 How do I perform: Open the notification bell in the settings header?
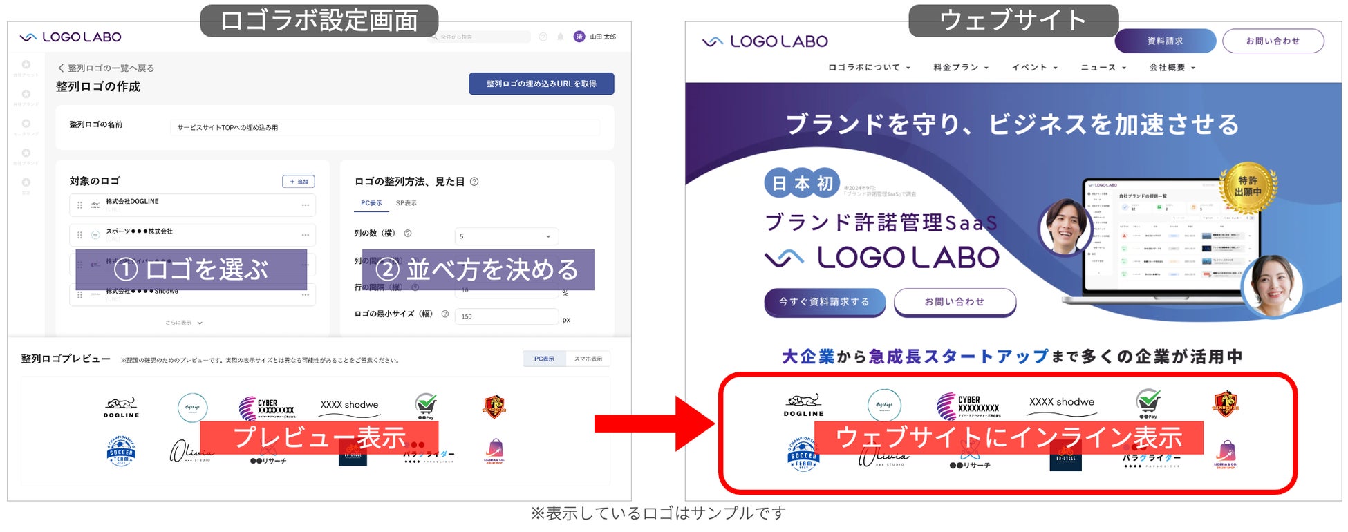[561, 37]
